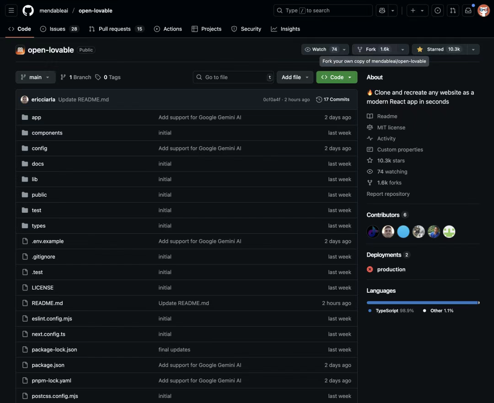
Task: Open the docs folder
Action: (x=38, y=164)
